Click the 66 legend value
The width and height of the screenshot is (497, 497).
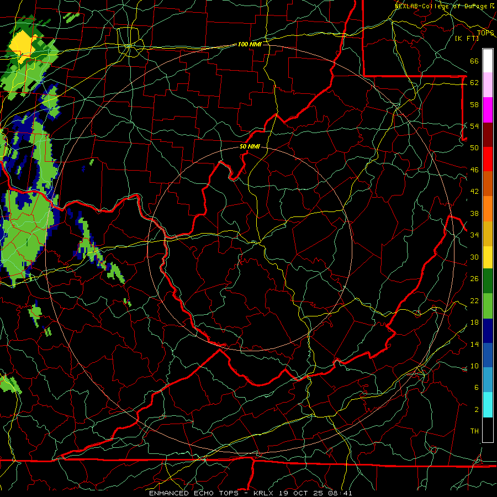[x=474, y=61]
